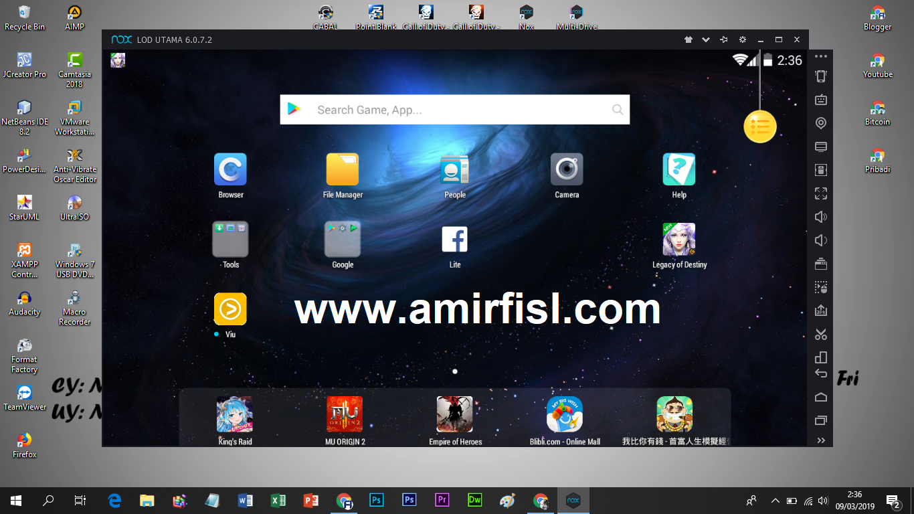The height and width of the screenshot is (514, 914).
Task: Open Excel from taskbar
Action: coord(278,501)
